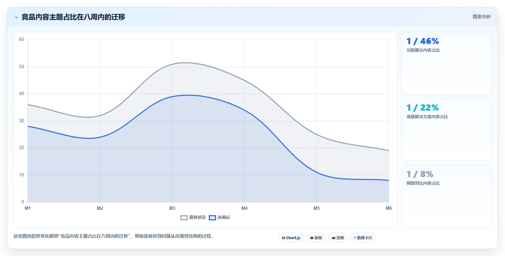Click the blue line data point at M5
This screenshot has width=505, height=256.
click(x=316, y=172)
